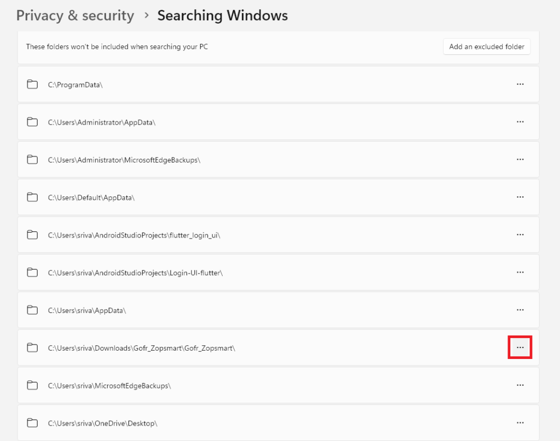Go back to Privacy & security breadcrumb
This screenshot has height=441, width=560.
point(75,15)
